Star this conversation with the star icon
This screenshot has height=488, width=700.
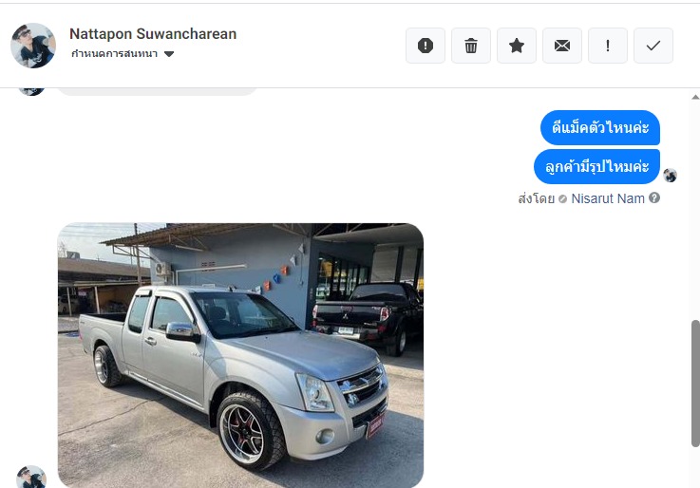tap(516, 46)
